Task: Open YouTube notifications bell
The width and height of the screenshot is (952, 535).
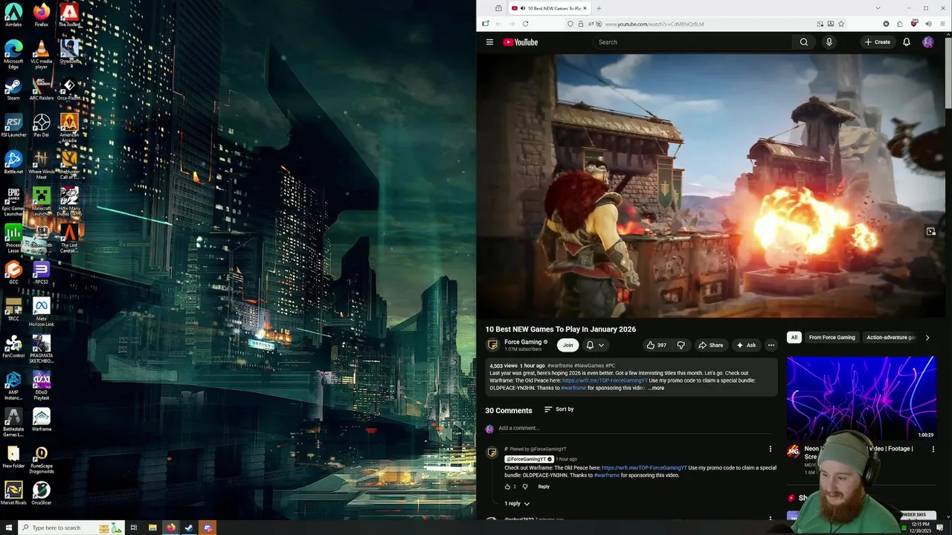Action: tap(907, 42)
